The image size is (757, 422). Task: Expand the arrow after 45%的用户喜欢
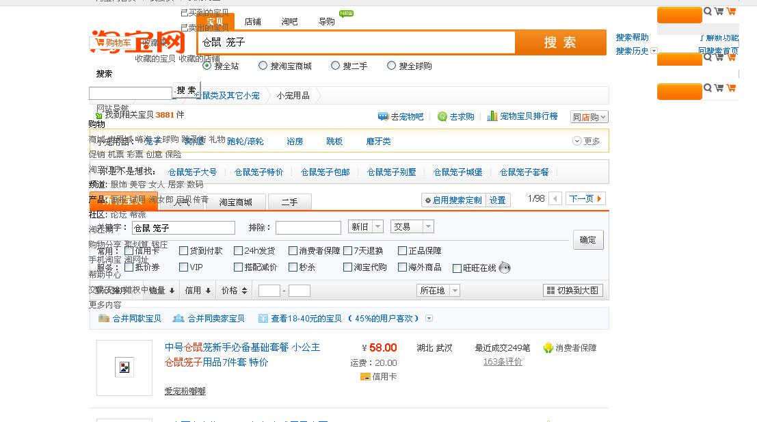click(429, 318)
